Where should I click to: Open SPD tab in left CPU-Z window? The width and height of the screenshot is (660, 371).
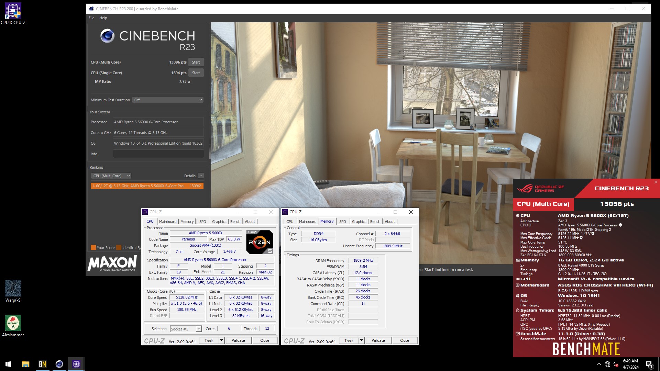tap(203, 222)
